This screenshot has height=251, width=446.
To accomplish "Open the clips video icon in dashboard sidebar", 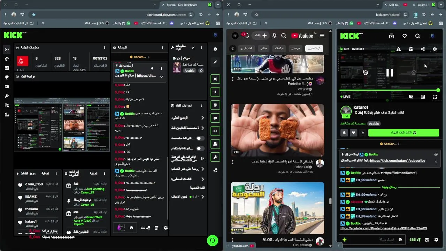I will (7, 87).
